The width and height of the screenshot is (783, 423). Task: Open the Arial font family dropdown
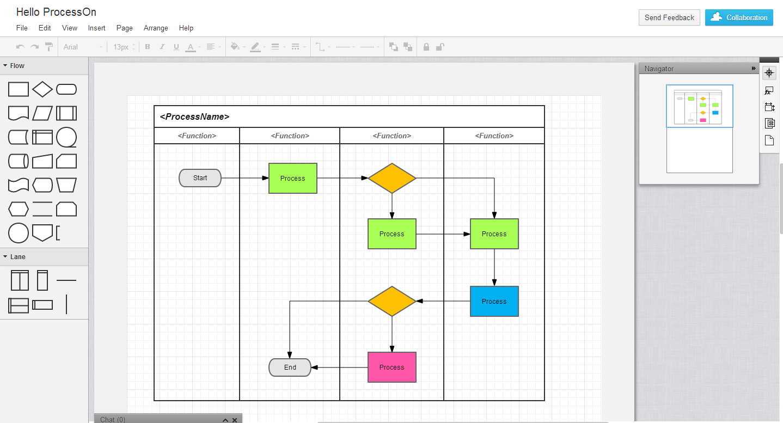click(x=83, y=47)
